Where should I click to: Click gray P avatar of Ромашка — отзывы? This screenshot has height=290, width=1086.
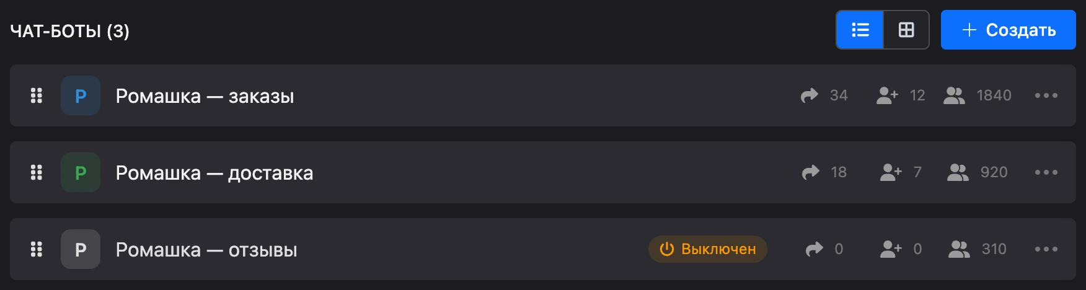pyautogui.click(x=81, y=249)
